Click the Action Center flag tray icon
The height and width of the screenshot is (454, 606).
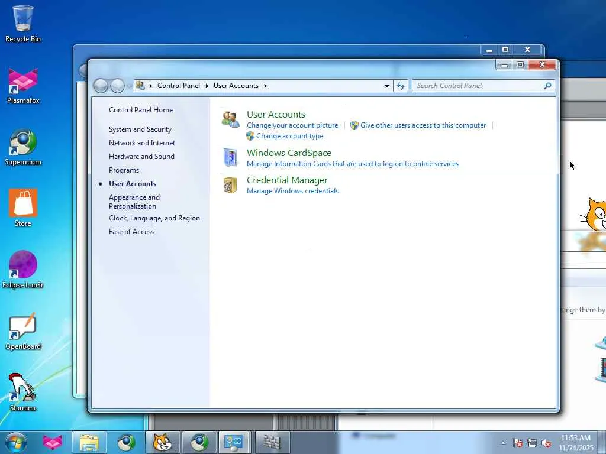518,443
